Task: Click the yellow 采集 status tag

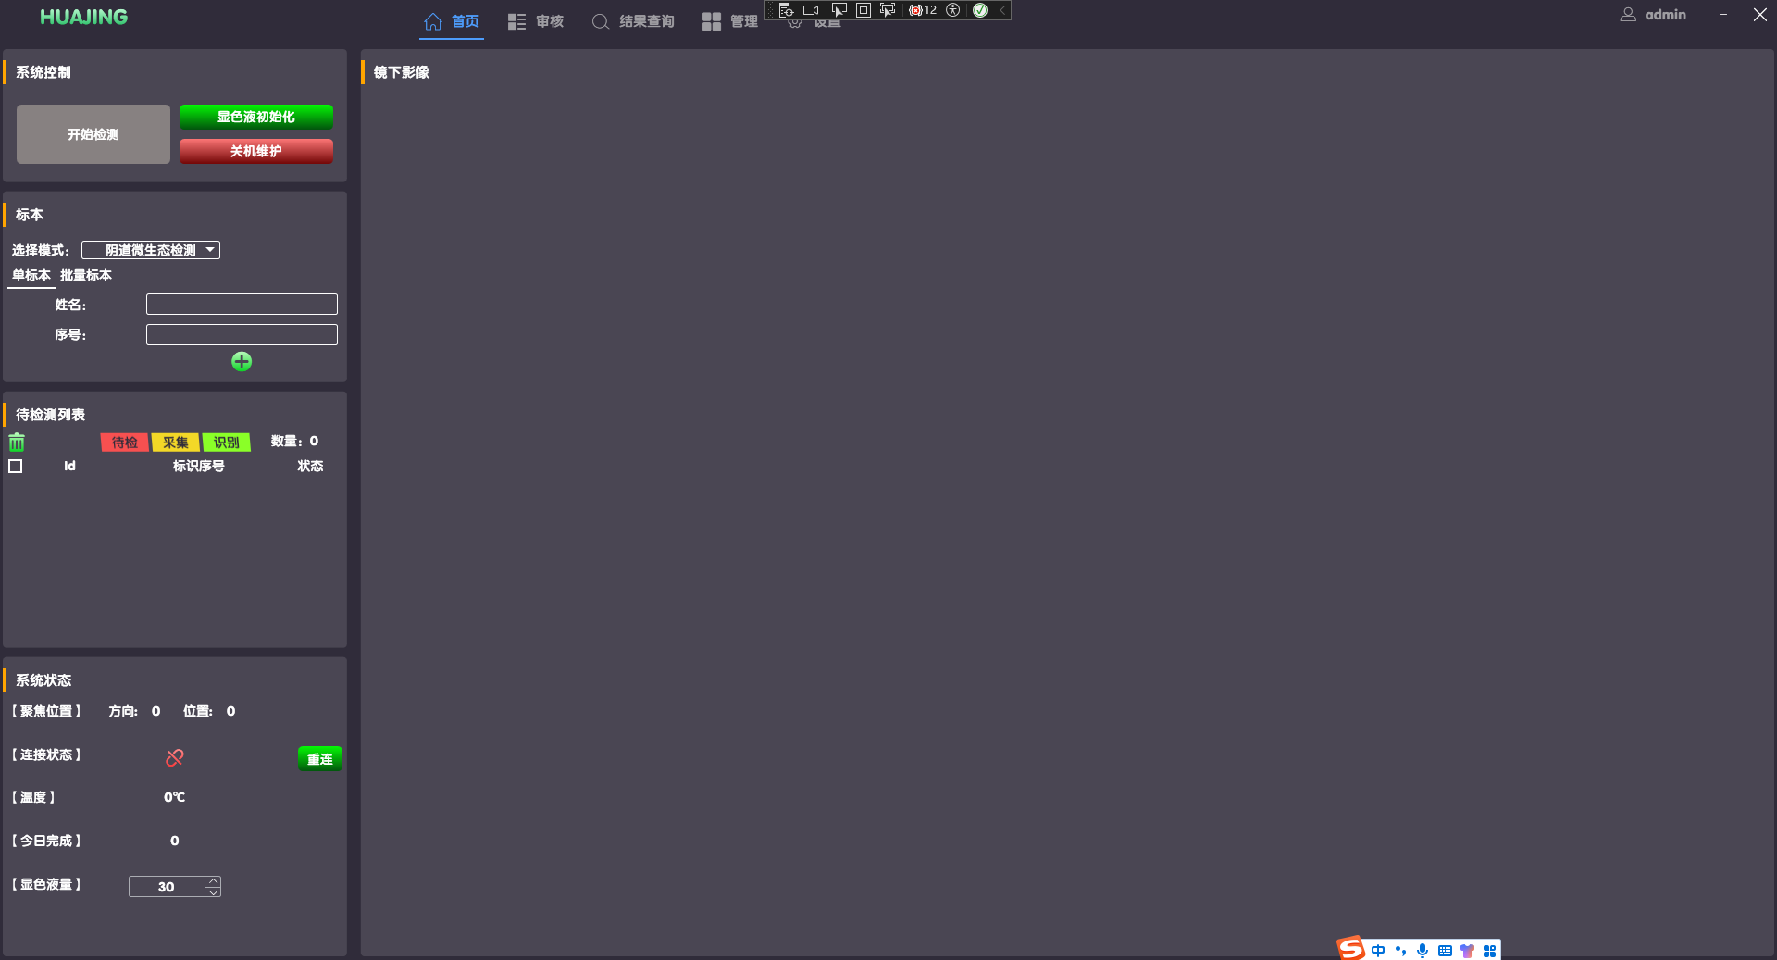Action: click(x=176, y=443)
